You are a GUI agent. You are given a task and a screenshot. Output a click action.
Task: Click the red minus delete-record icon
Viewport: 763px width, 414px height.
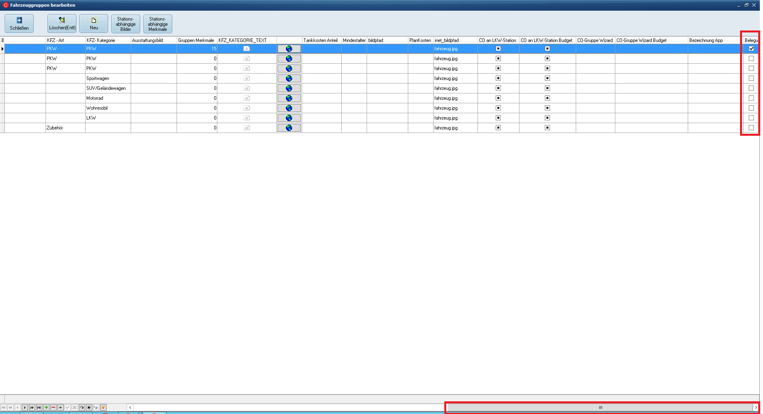[53, 407]
